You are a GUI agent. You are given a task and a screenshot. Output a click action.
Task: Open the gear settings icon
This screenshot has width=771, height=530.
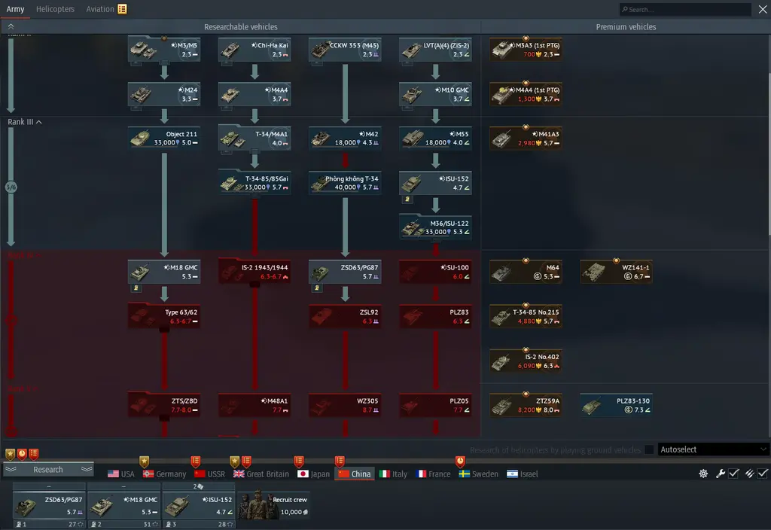pos(703,474)
